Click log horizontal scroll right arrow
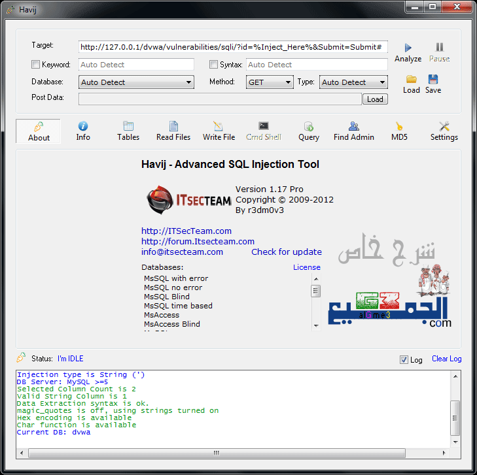 pyautogui.click(x=444, y=453)
